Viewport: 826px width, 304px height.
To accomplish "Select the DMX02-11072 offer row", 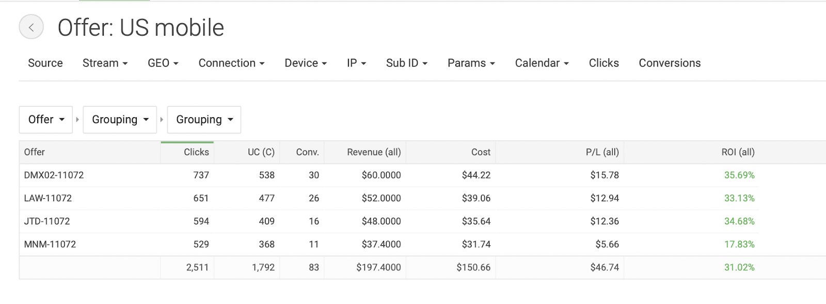I will click(x=422, y=175).
